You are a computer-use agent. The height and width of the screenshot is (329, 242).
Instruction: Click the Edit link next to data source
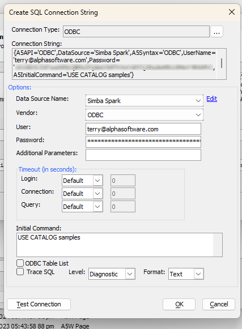[x=211, y=99]
